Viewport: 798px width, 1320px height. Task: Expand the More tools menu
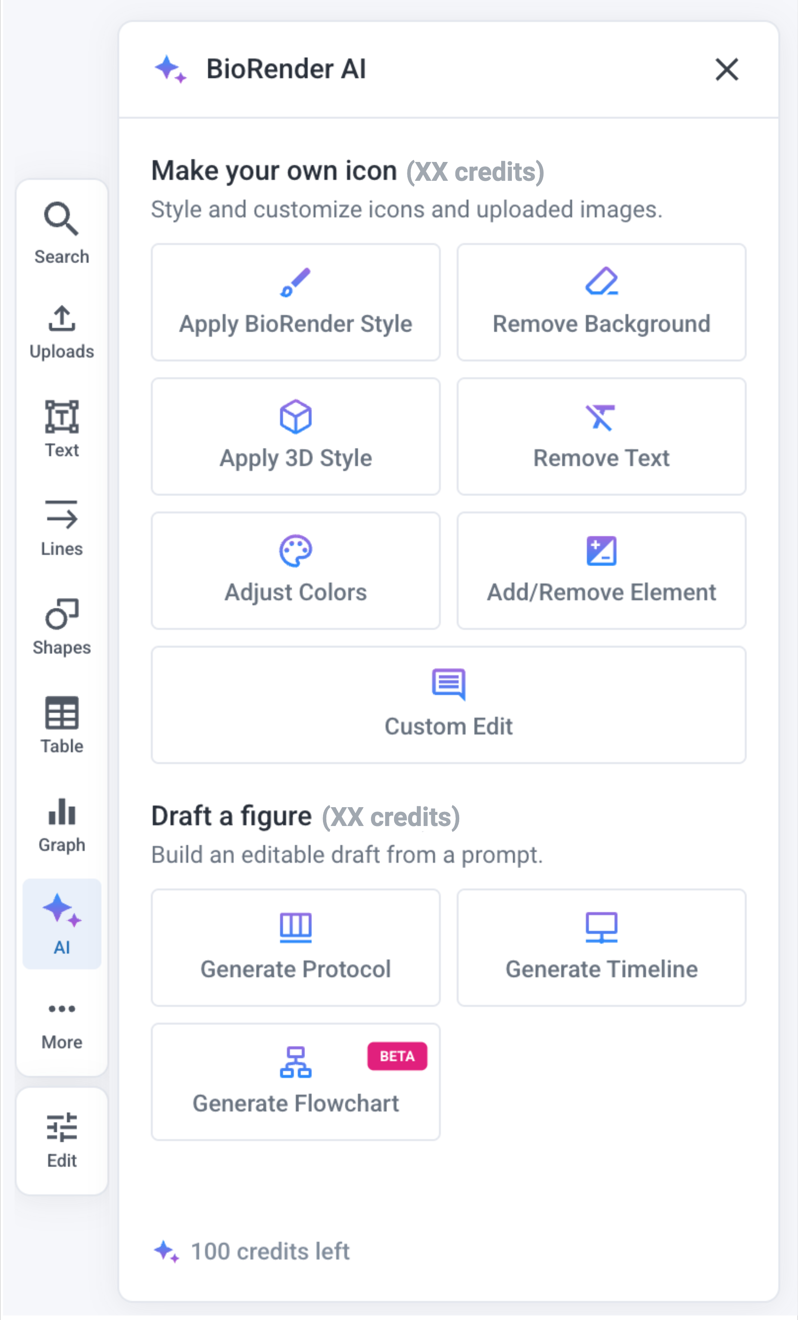coord(62,1024)
